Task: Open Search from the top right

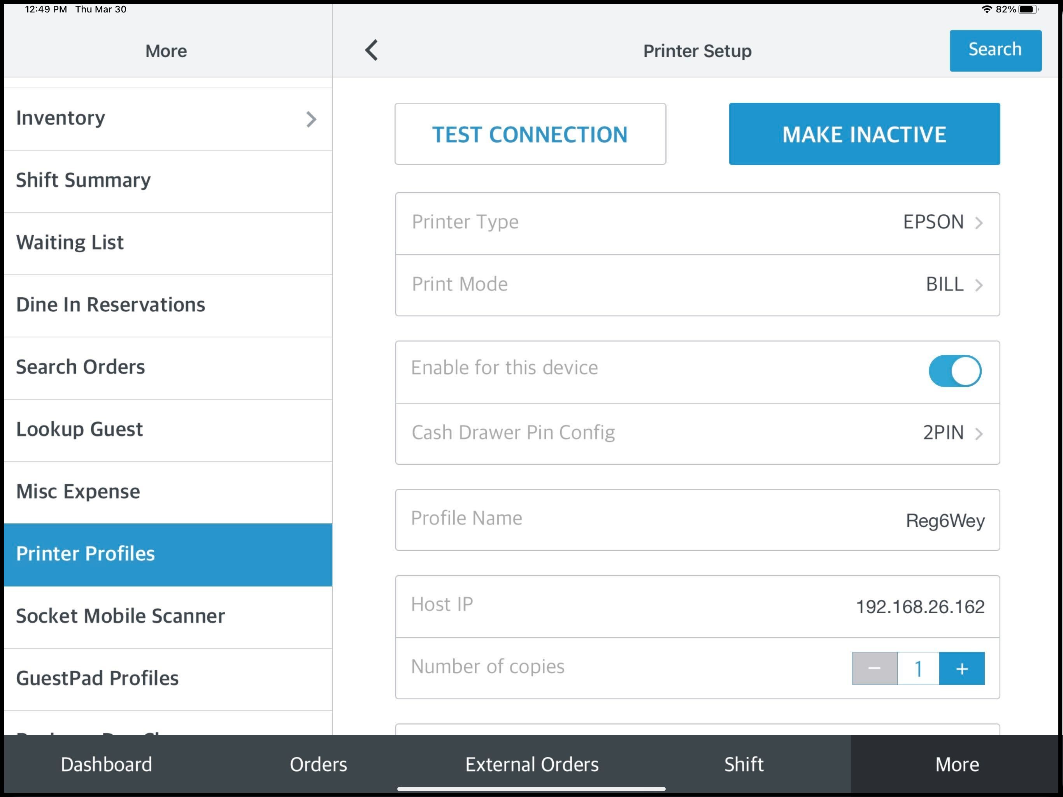Action: point(994,50)
